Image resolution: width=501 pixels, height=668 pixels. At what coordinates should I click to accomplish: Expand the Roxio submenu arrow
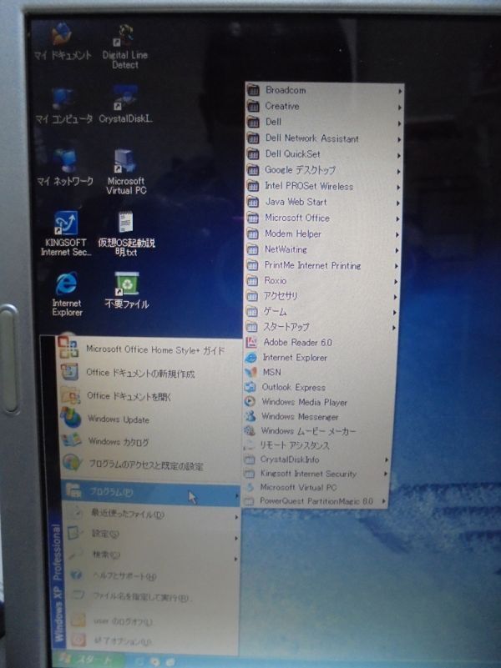(396, 282)
